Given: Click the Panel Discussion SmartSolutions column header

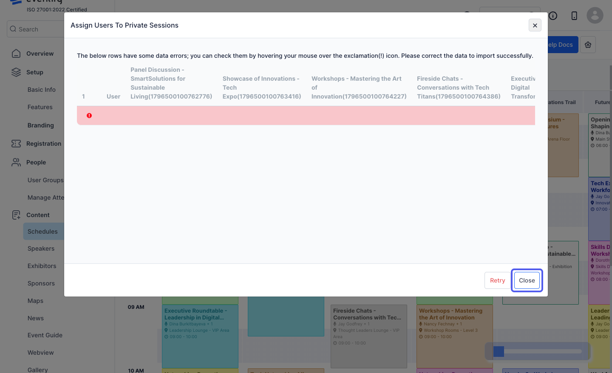Looking at the screenshot, I should point(171,83).
